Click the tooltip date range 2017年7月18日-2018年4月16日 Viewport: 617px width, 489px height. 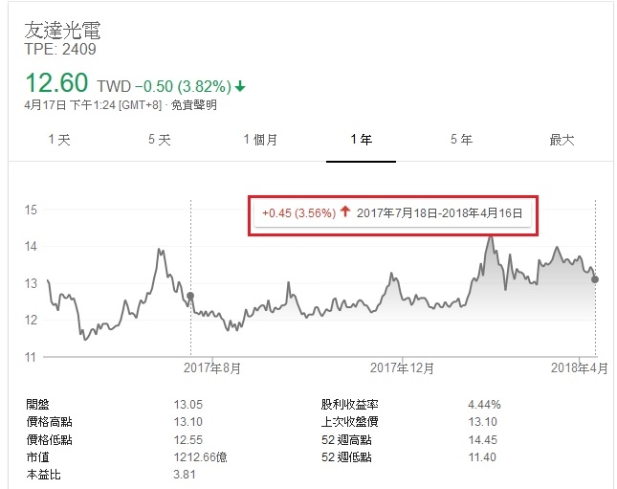click(439, 213)
